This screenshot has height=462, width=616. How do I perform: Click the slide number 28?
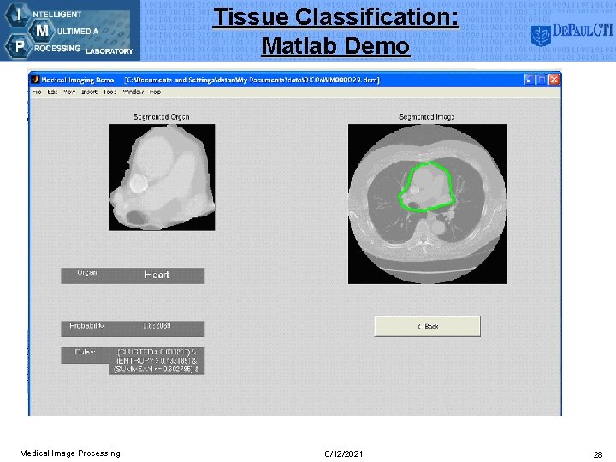[597, 454]
